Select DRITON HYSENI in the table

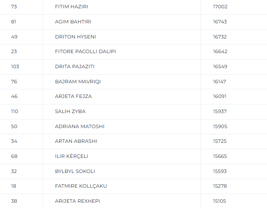(75, 37)
